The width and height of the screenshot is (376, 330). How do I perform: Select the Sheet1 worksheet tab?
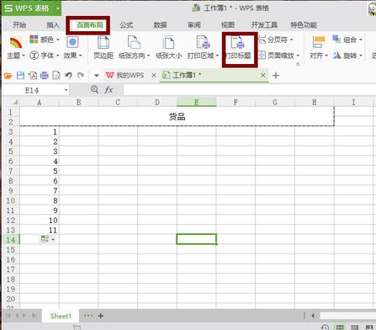point(61,317)
